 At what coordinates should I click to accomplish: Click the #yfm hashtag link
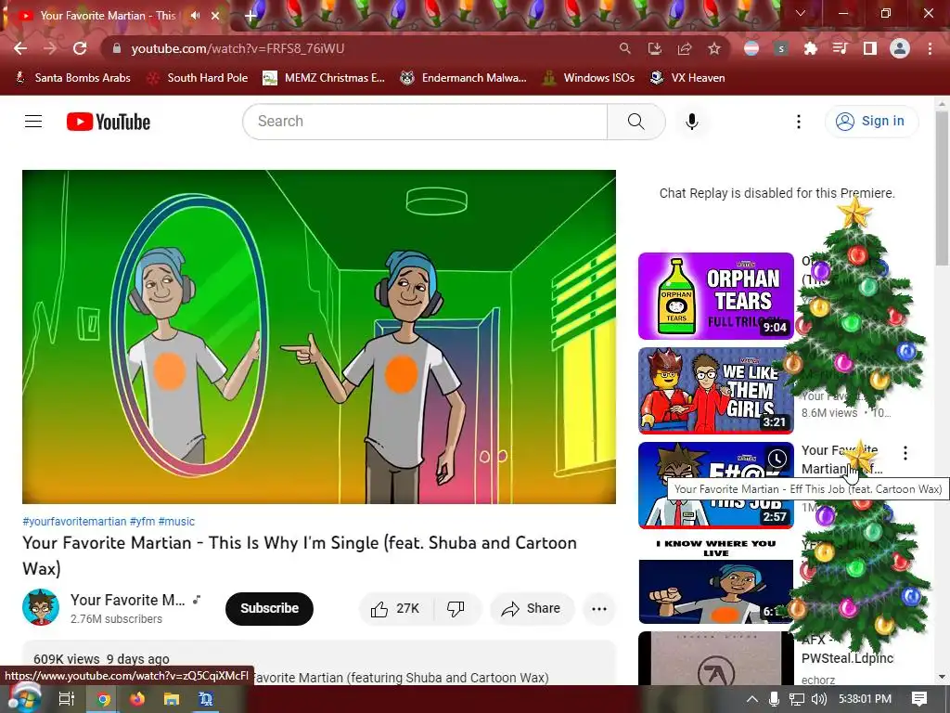point(142,522)
